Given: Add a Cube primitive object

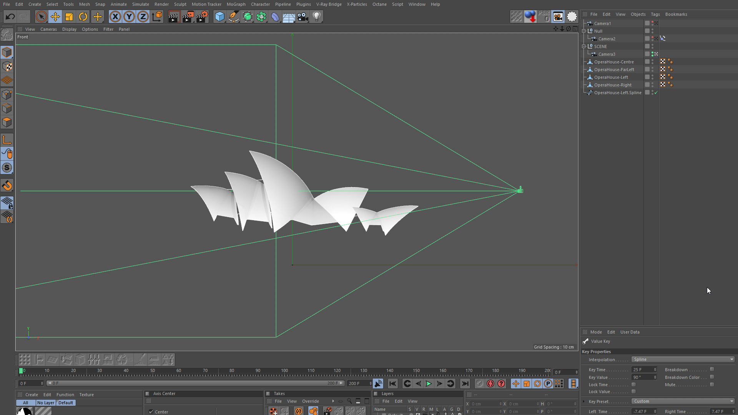Looking at the screenshot, I should [x=219, y=17].
